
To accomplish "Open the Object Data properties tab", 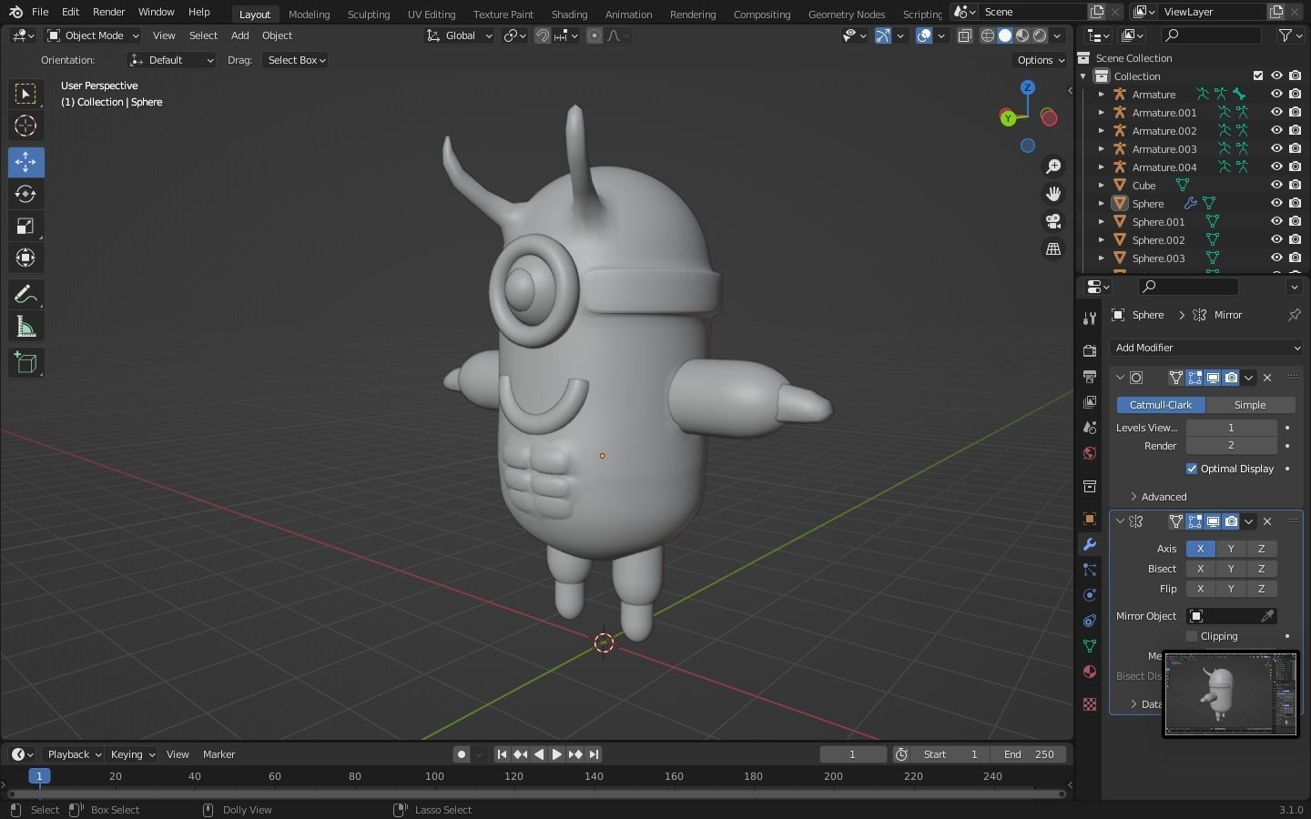I will click(1089, 646).
